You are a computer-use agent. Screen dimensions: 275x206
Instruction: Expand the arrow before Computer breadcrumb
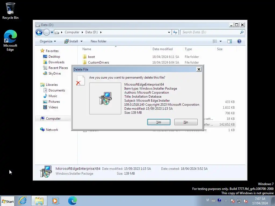point(62,32)
